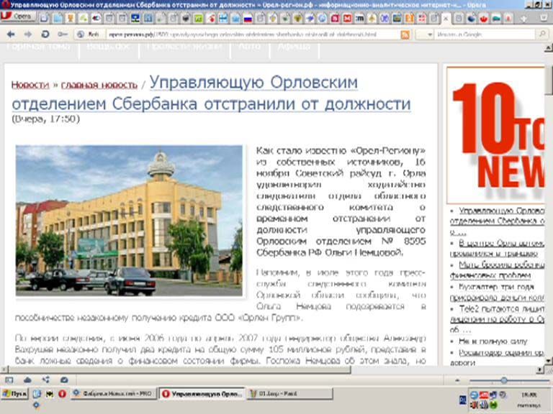The height and width of the screenshot is (414, 553).
Task: Focus the Google search field
Action: pyautogui.click(x=485, y=34)
